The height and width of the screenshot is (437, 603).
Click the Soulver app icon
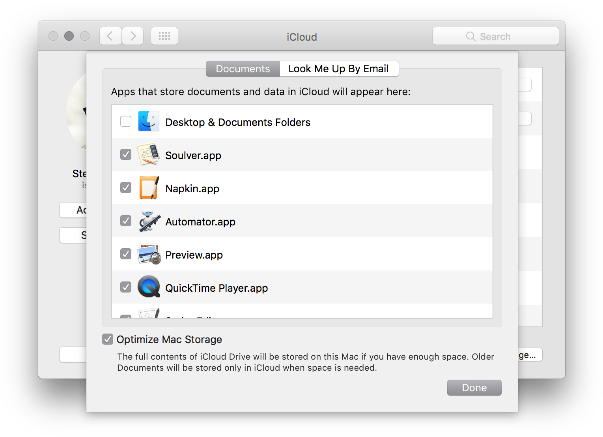[x=149, y=154]
